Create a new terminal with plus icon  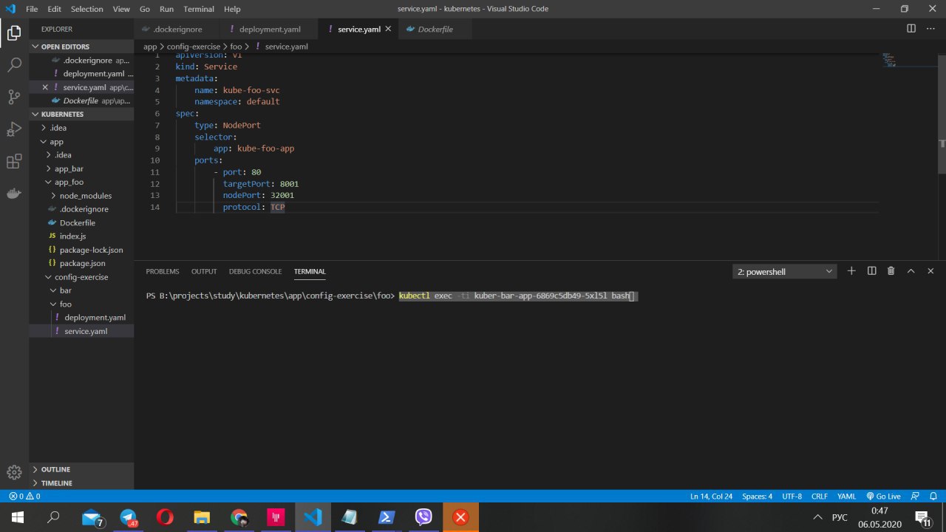click(x=851, y=271)
